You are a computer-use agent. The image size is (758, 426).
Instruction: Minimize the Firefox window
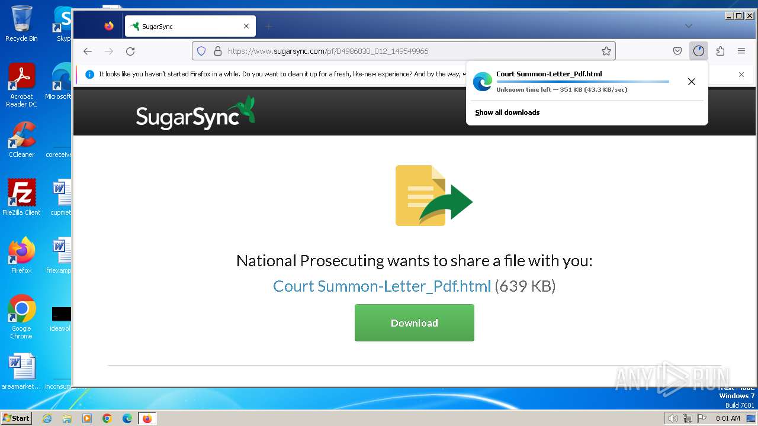pyautogui.click(x=729, y=16)
